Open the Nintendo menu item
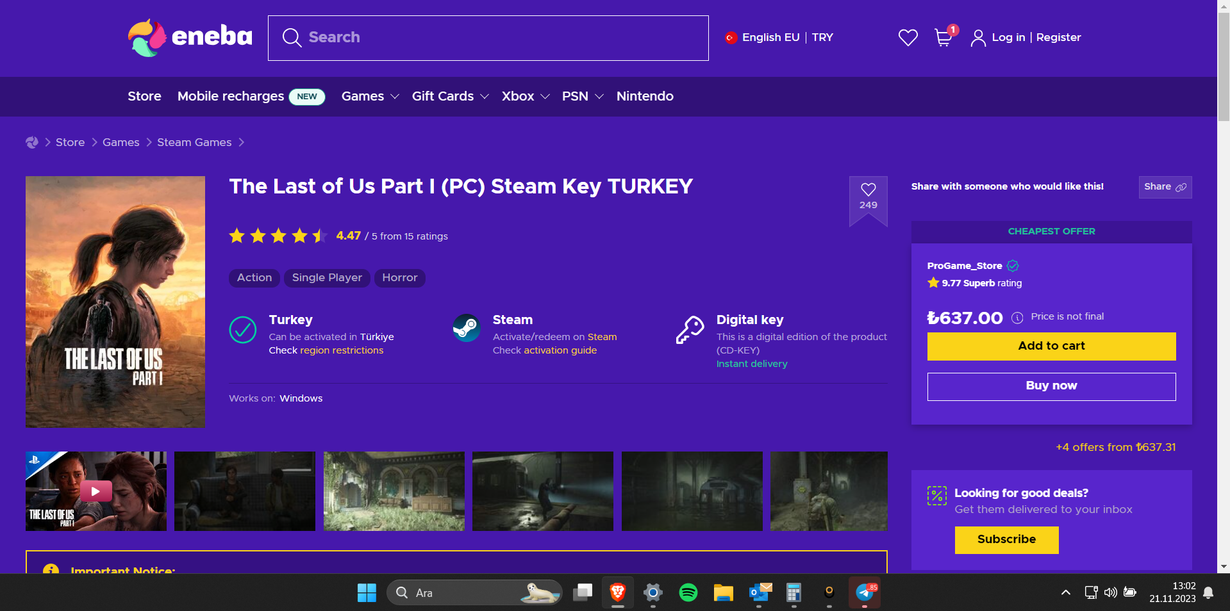Screen dimensions: 1230x611 (645, 96)
